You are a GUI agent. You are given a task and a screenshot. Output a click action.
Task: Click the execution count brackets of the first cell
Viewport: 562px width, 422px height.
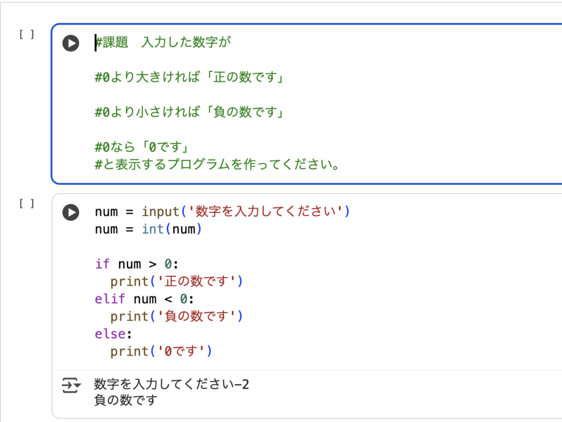26,35
